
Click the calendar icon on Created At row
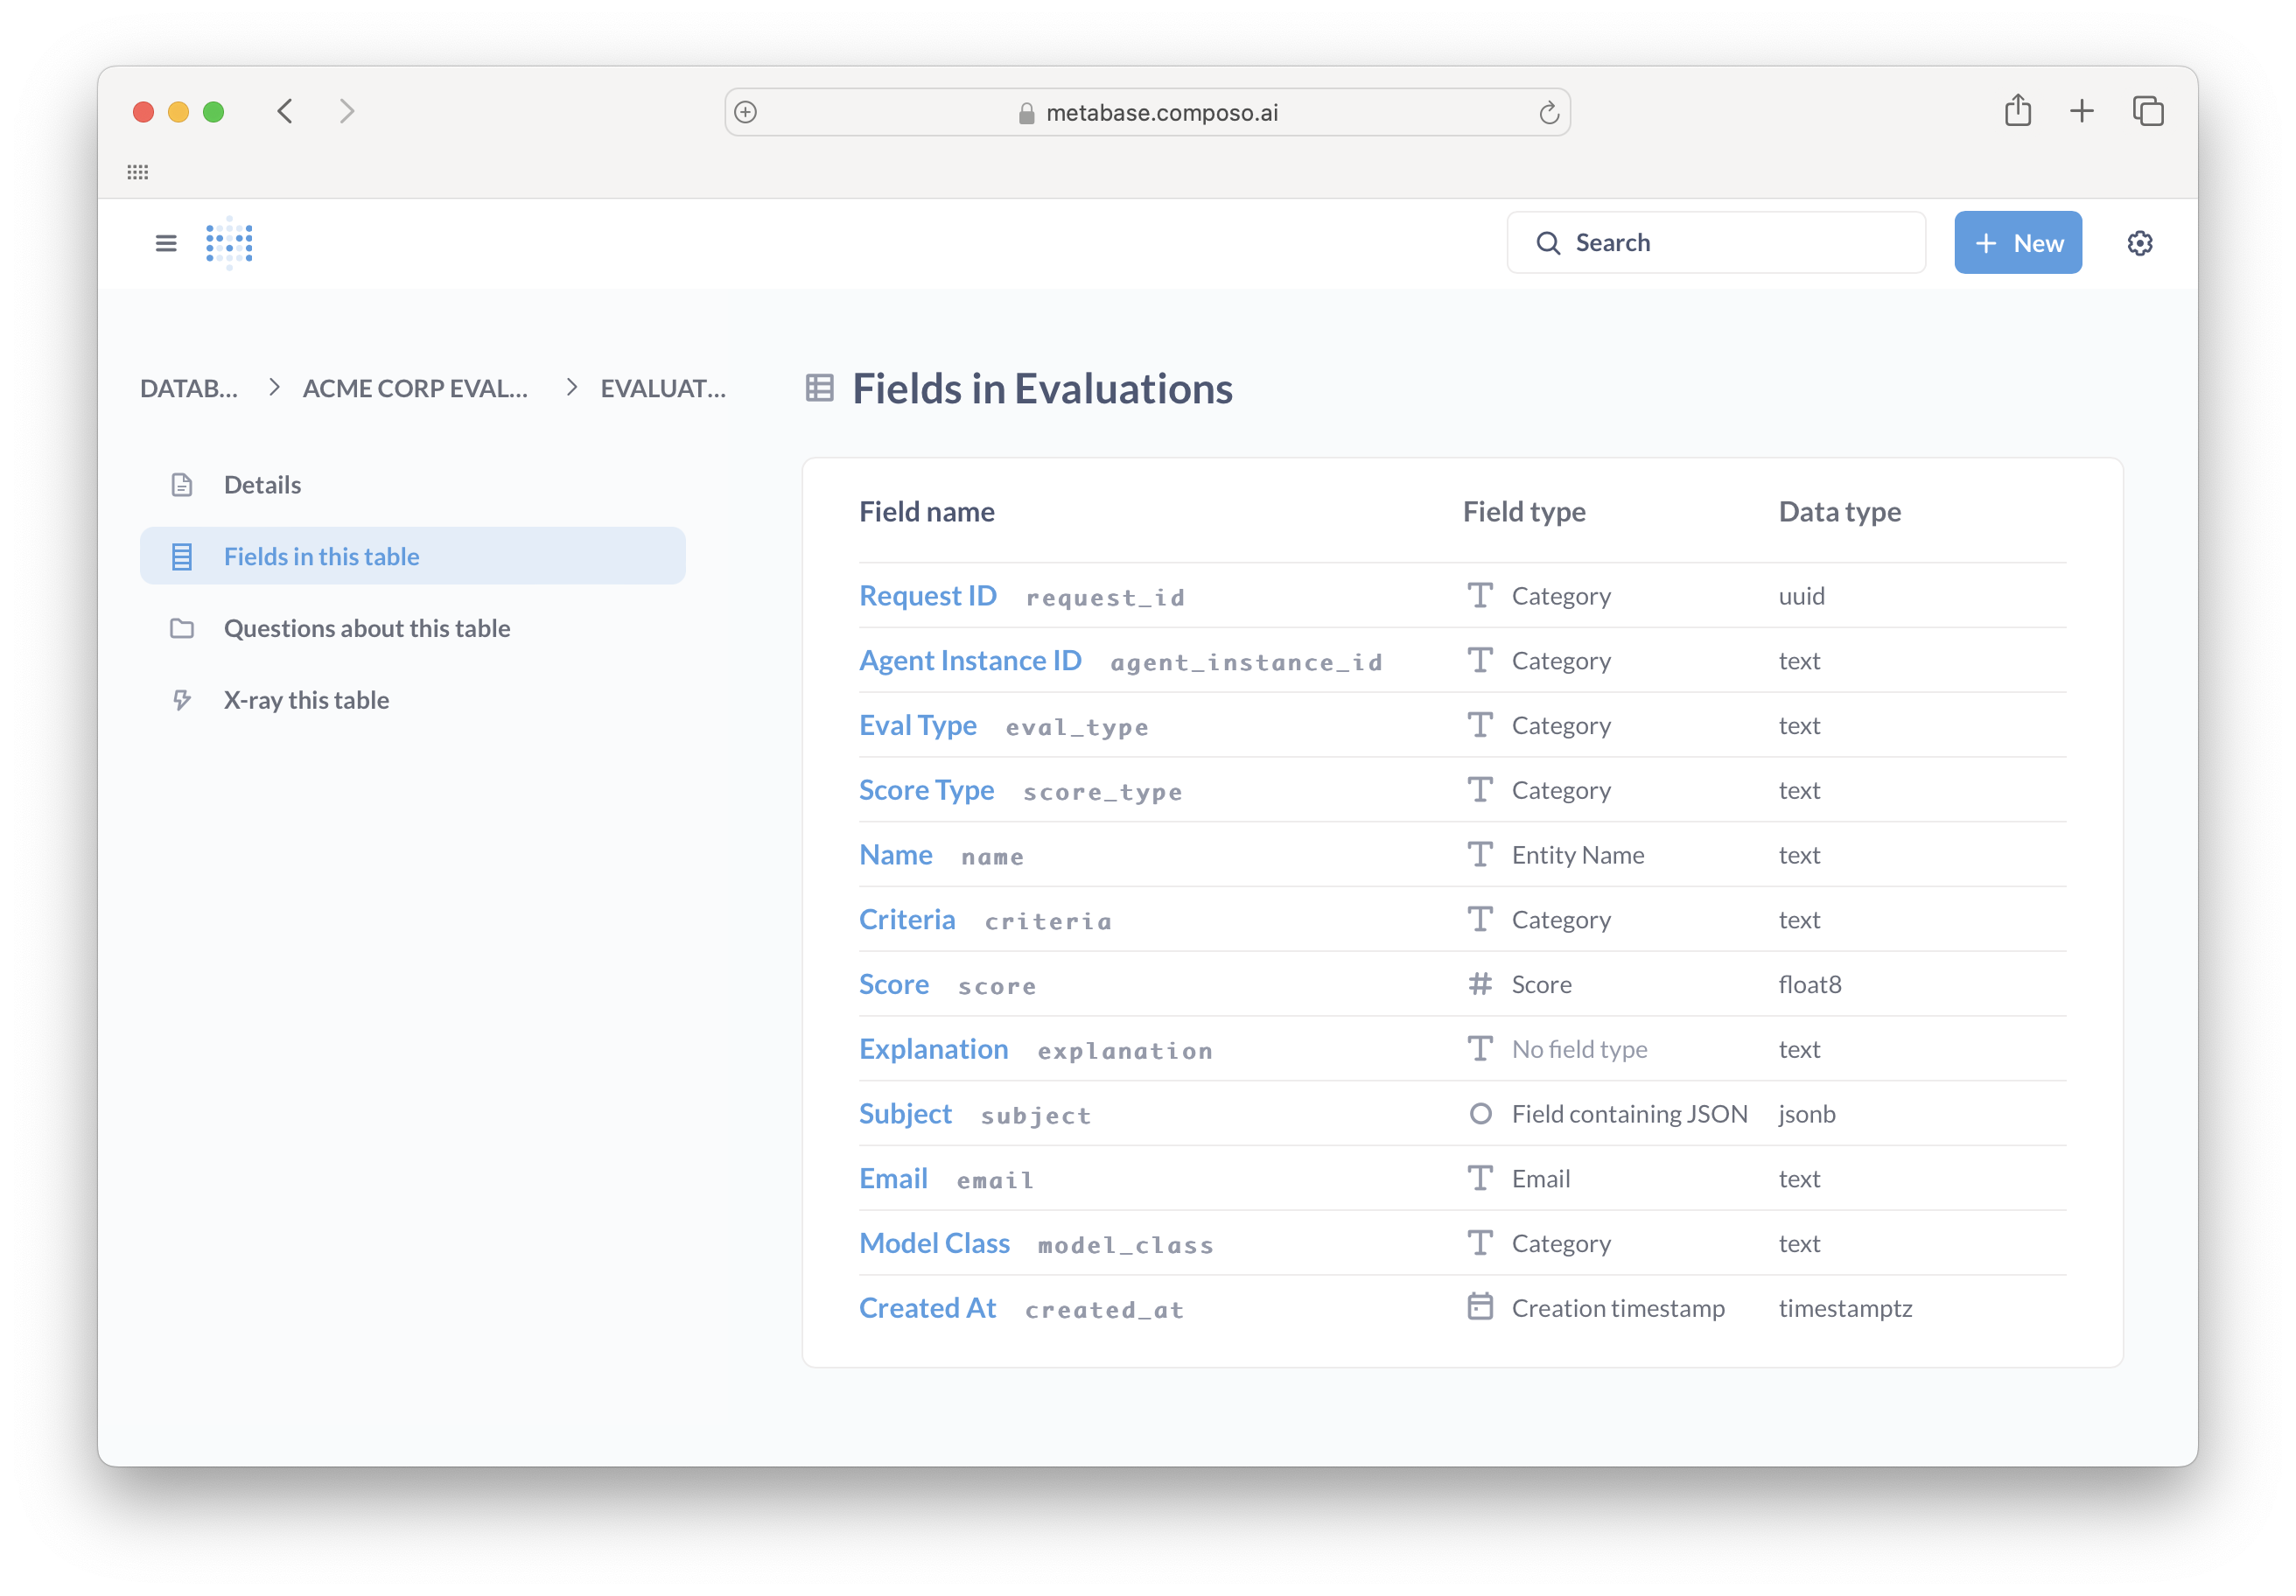(x=1480, y=1307)
